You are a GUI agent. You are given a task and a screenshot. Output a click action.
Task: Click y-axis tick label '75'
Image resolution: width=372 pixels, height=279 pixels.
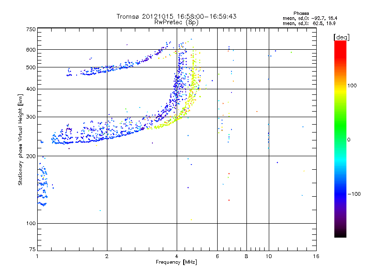[33, 249]
